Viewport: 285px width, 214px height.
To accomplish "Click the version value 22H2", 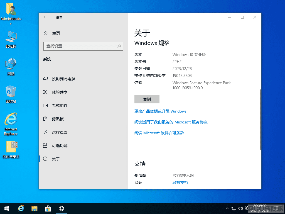I will (177, 62).
